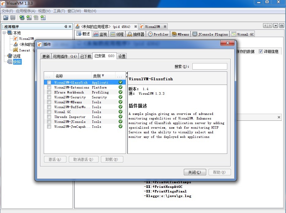Close the VisualVM document tab
Image resolution: width=286 pixels, height=213 pixels.
165,27
